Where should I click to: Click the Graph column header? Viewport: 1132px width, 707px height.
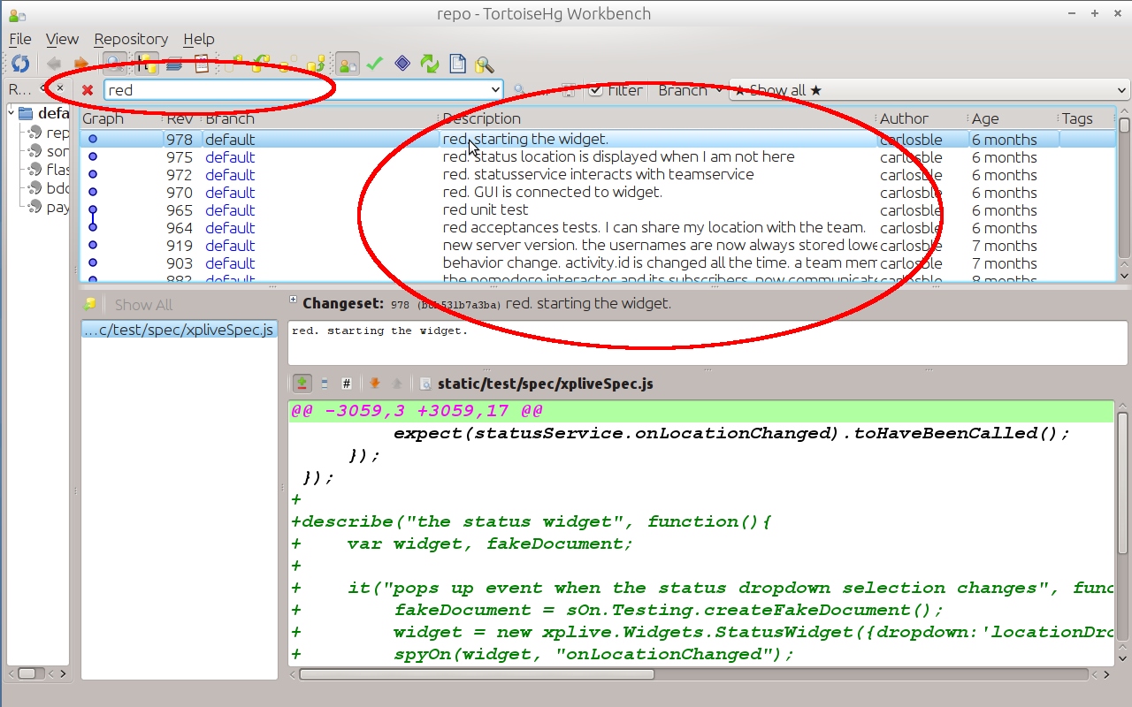point(122,118)
